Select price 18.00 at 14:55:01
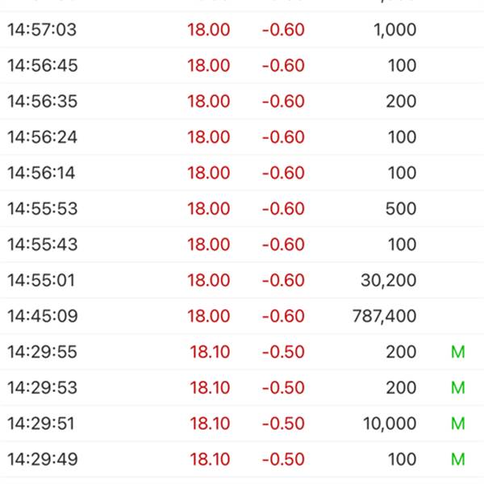The height and width of the screenshot is (484, 484). click(209, 280)
